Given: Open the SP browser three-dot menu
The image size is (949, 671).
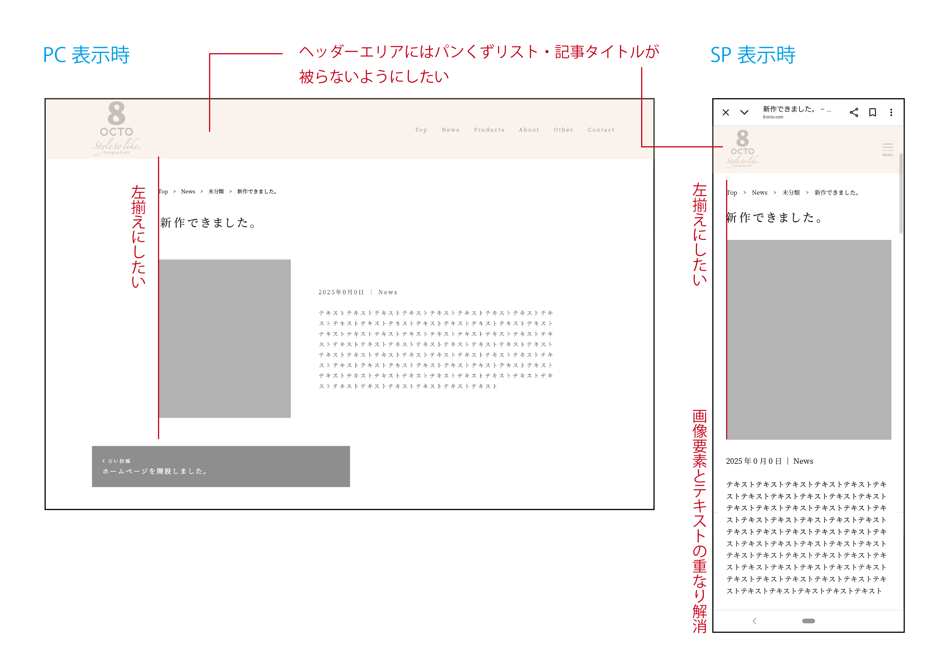Looking at the screenshot, I should point(891,113).
